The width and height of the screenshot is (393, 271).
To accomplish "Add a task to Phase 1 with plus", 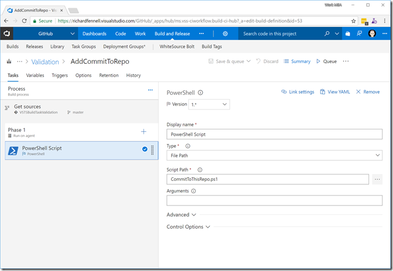I will (x=143, y=132).
